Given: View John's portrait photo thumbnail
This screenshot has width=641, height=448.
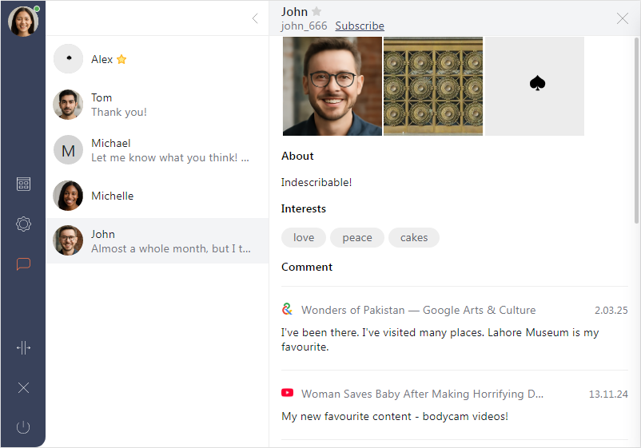Looking at the screenshot, I should pos(332,86).
